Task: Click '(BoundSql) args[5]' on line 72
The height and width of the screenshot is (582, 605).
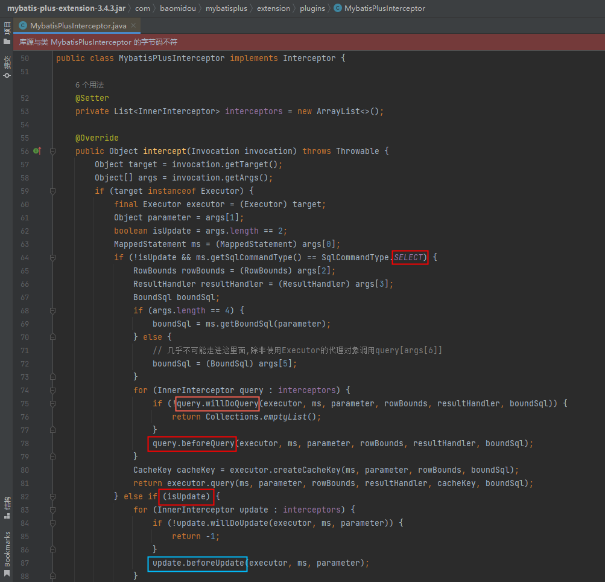Action: (249, 364)
